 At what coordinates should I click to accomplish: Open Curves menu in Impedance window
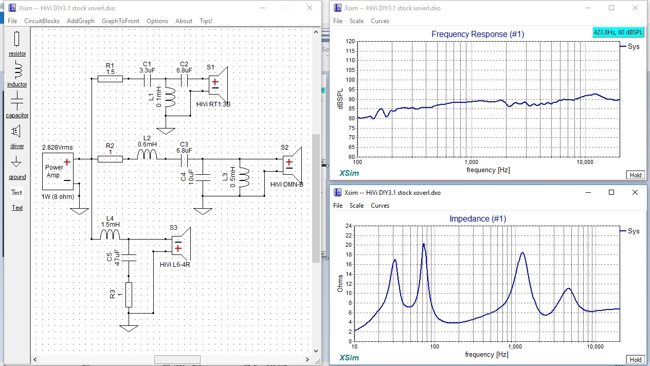point(380,206)
